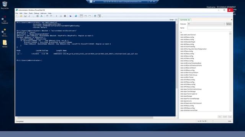245x137 pixels.
Task: Click the Stop Operation square icon
Action: click(x=65, y=16)
